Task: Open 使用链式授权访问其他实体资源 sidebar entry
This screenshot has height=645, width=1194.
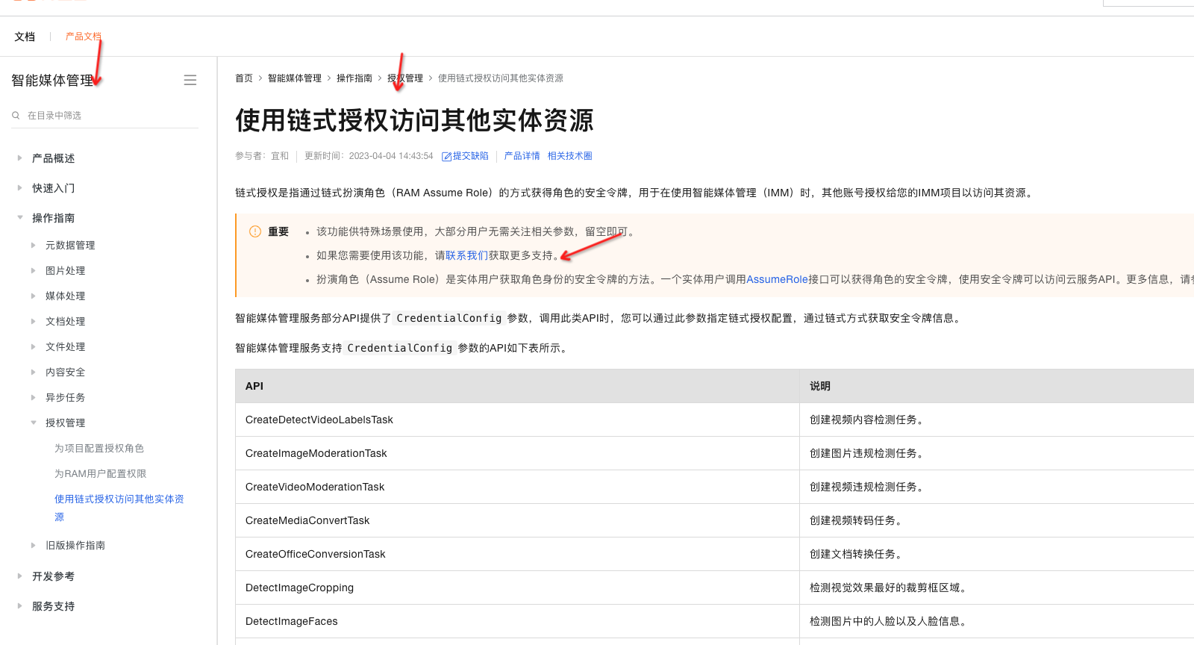Action: pos(119,508)
